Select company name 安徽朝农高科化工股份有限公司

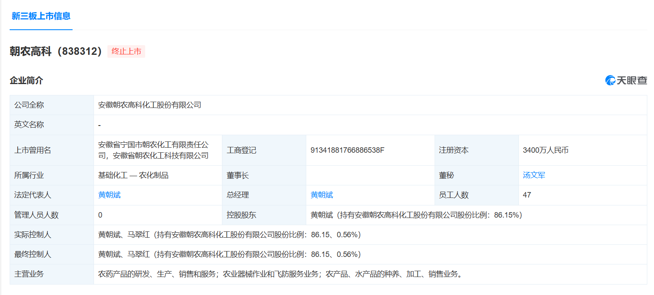click(150, 105)
